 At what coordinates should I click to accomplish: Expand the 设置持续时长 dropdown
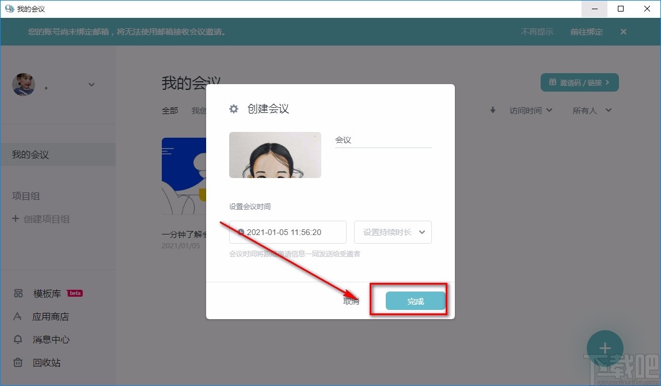[393, 232]
